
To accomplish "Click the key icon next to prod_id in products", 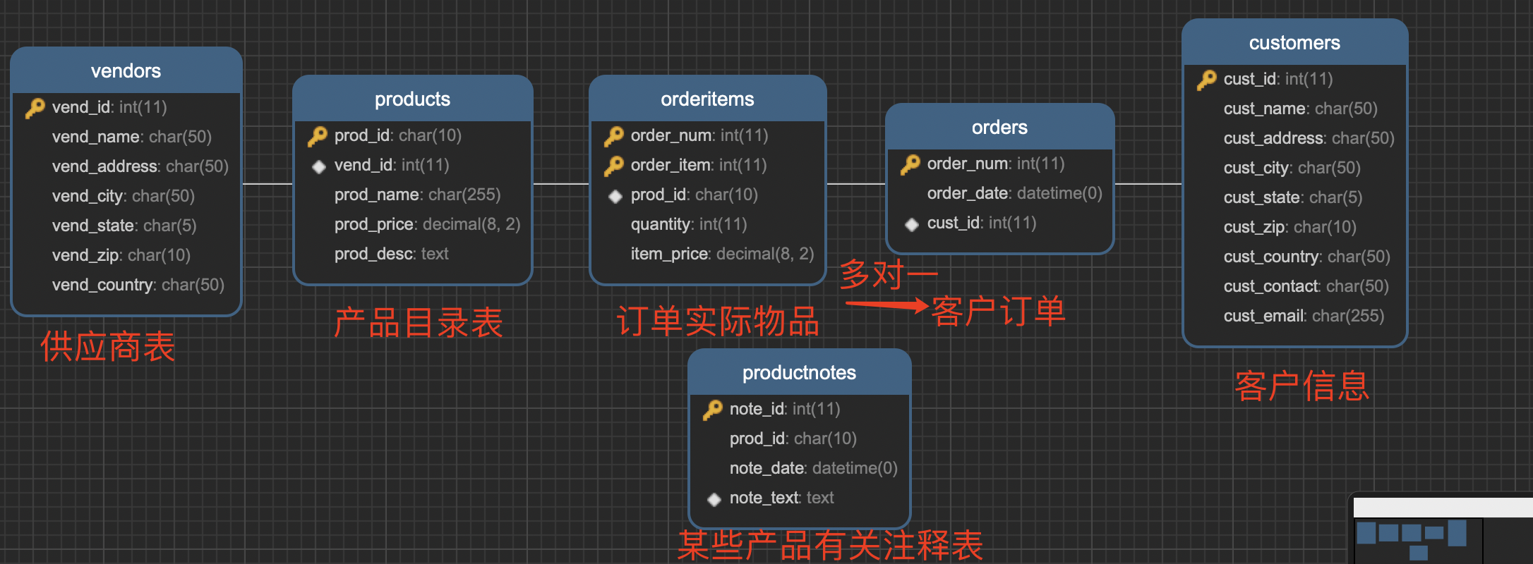I will pyautogui.click(x=317, y=136).
